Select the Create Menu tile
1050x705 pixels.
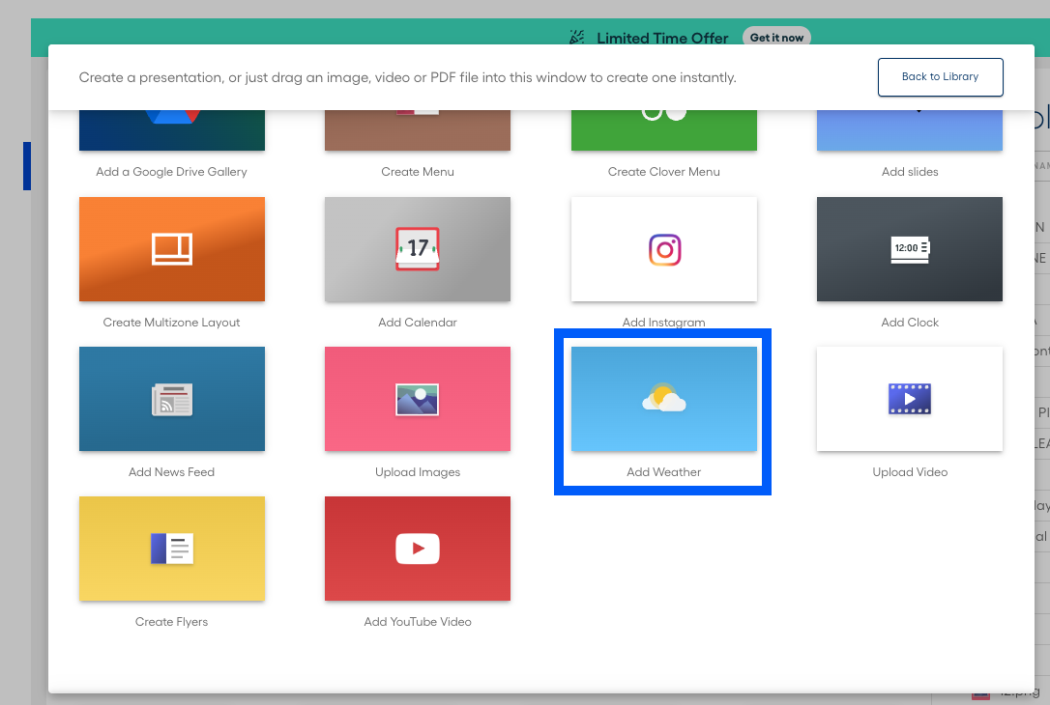pyautogui.click(x=417, y=131)
